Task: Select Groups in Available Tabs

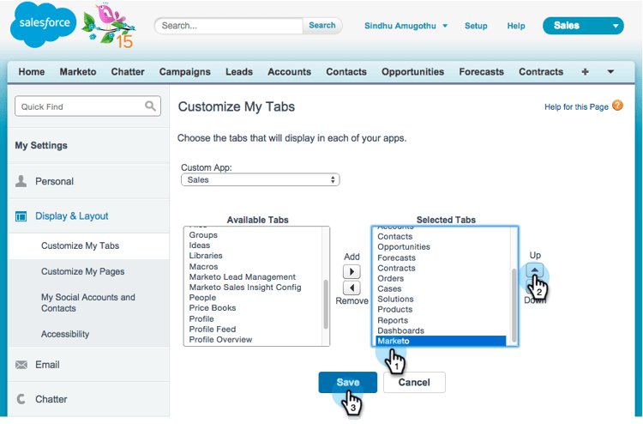Action: [203, 235]
